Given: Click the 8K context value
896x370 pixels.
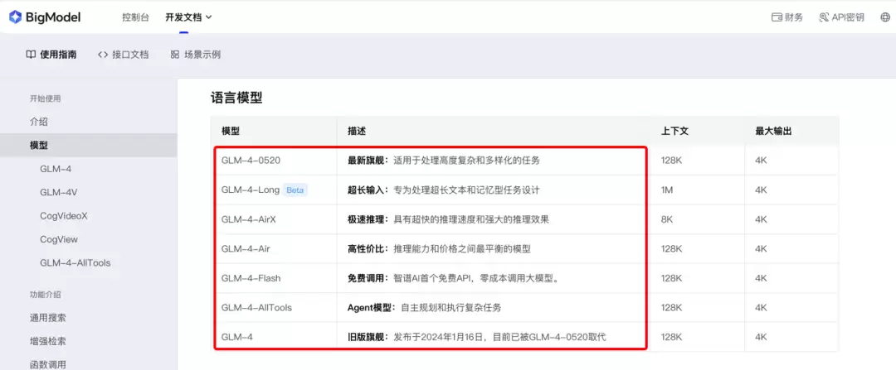Looking at the screenshot, I should [x=667, y=219].
